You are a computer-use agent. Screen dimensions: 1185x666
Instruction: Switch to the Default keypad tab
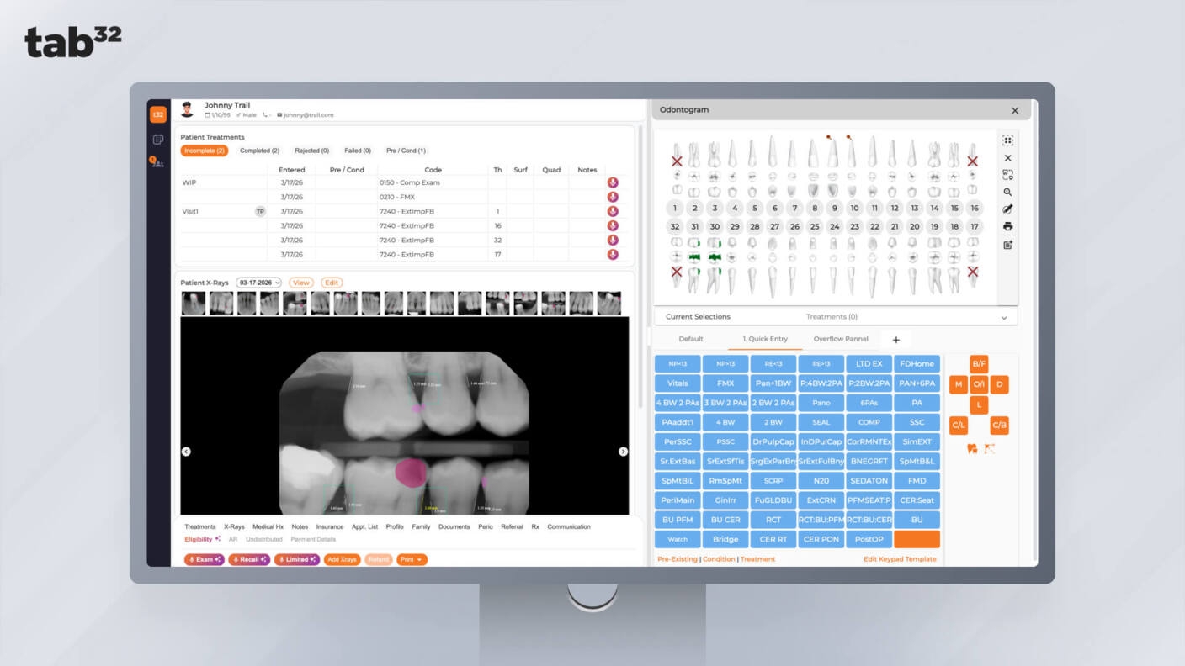tap(691, 339)
